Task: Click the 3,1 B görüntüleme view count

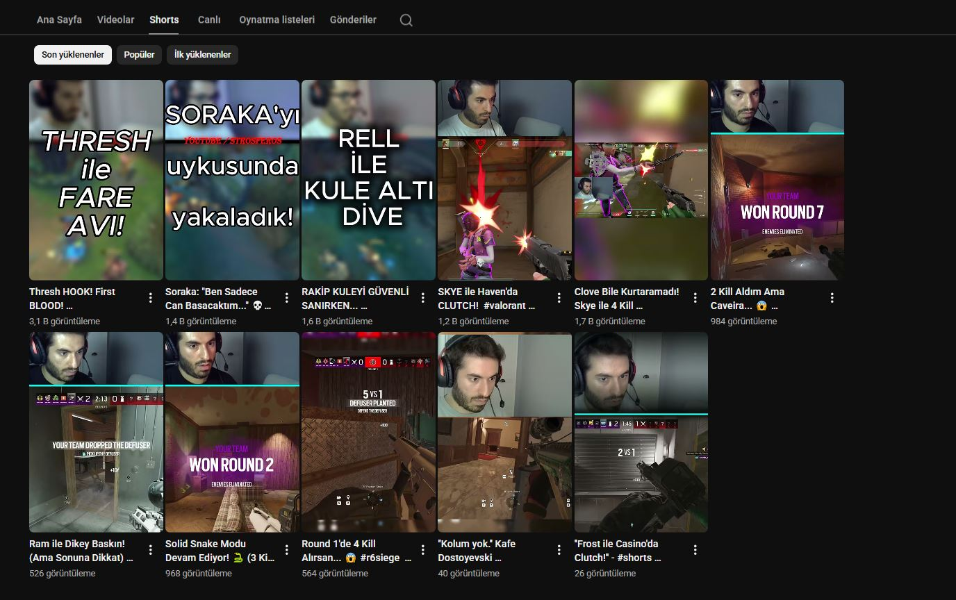Action: tap(65, 322)
